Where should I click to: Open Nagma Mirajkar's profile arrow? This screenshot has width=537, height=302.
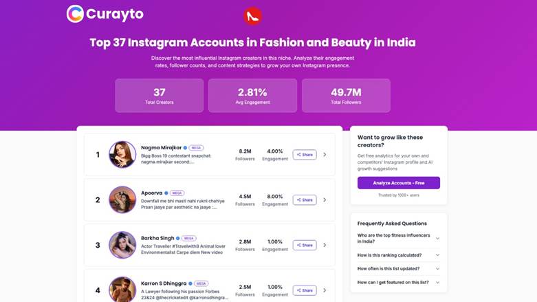point(325,155)
